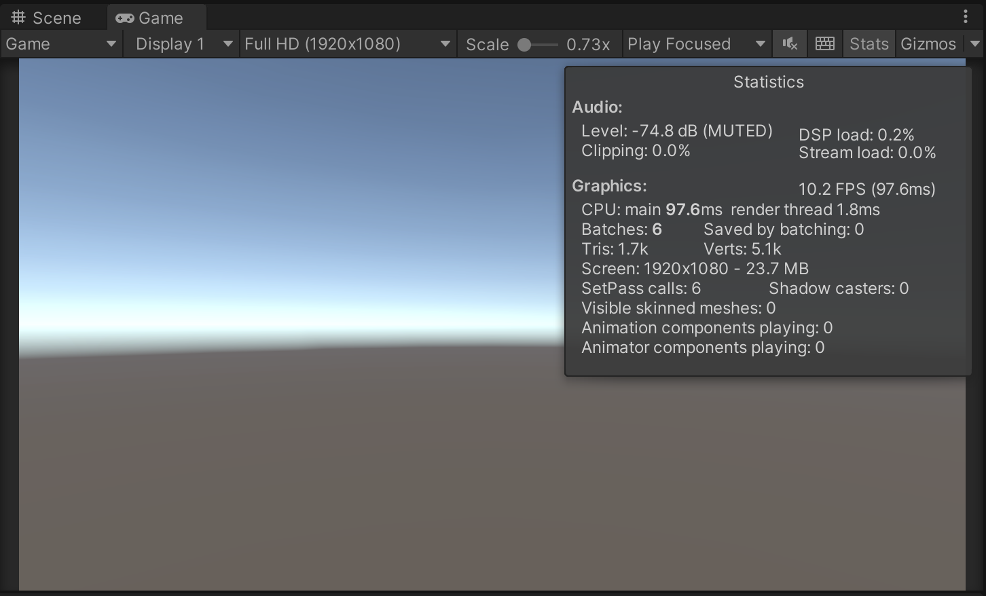The width and height of the screenshot is (986, 596).
Task: Toggle the Stats overlay button
Action: [x=869, y=44]
